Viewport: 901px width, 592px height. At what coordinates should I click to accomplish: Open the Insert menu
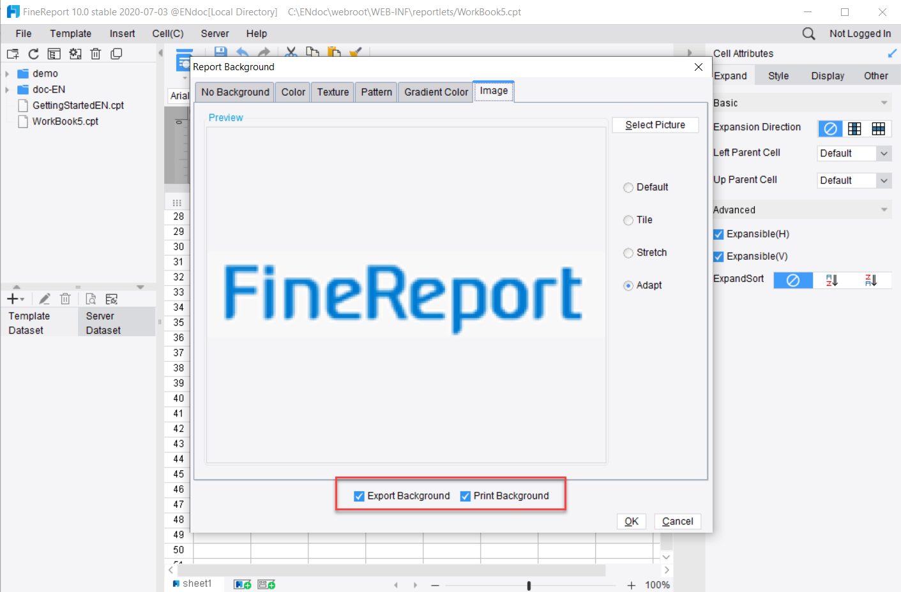121,33
